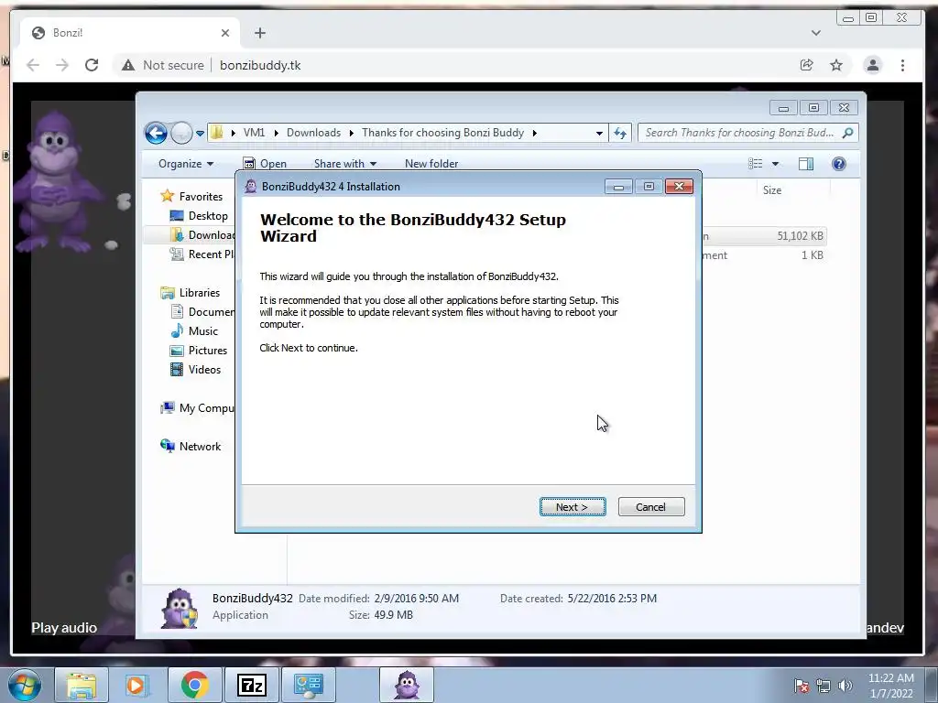The width and height of the screenshot is (938, 703).
Task: Bookmark the page with star icon
Action: 836,65
